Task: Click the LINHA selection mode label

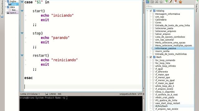Action: point(53,94)
